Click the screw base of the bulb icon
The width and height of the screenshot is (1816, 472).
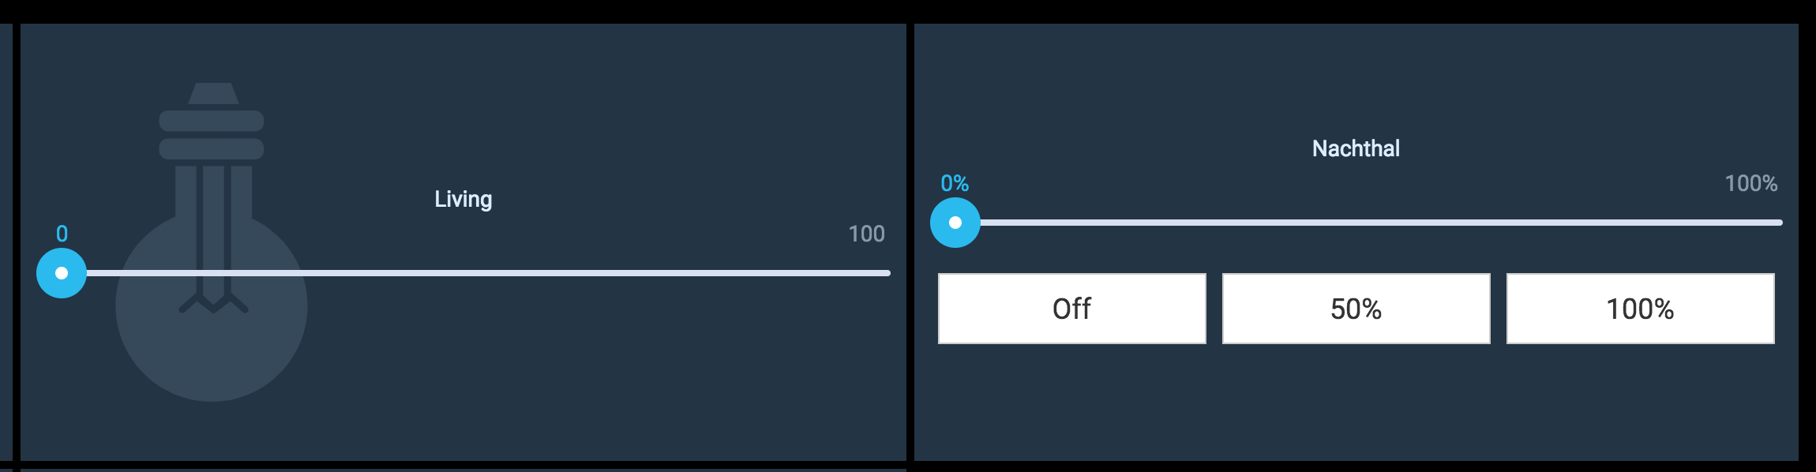coord(212,133)
